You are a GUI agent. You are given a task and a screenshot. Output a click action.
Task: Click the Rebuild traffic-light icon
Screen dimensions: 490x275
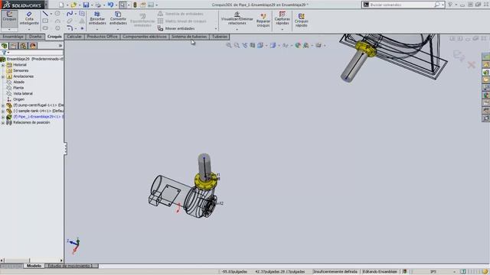[x=135, y=5]
